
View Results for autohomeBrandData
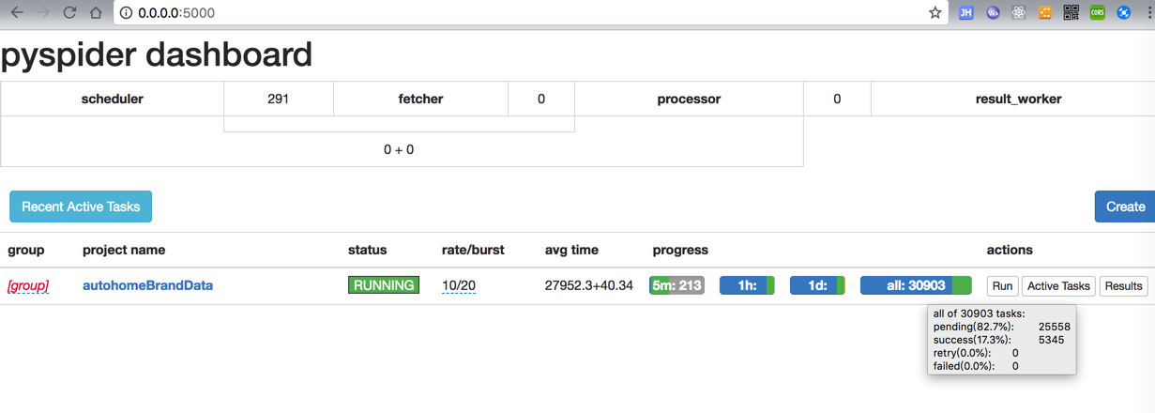coord(1123,285)
